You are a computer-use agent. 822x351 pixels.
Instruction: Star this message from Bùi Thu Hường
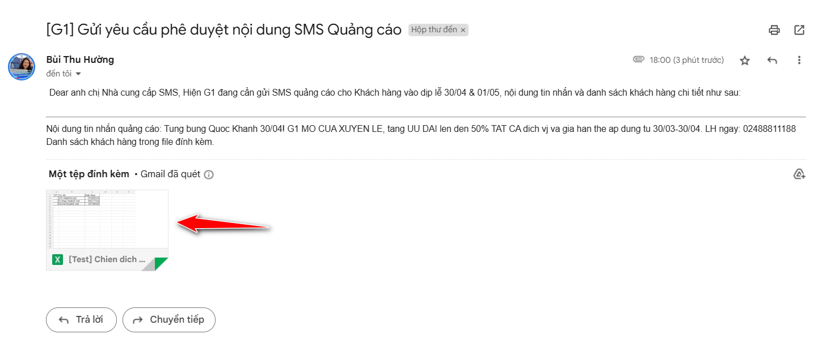(745, 60)
